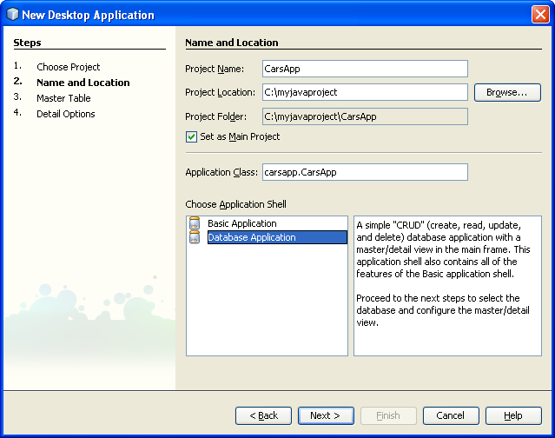Screen dimensions: 555x438
Task: Select Database Application shell
Action: coord(251,237)
